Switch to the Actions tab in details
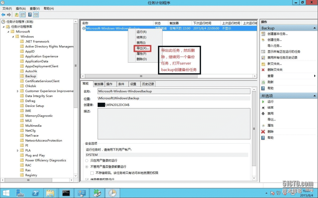The image size is (318, 198). (x=110, y=84)
